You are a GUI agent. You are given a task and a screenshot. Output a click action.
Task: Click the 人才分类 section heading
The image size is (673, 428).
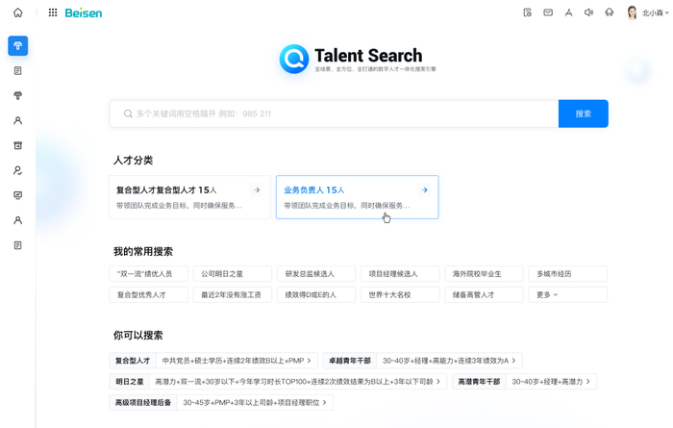133,160
